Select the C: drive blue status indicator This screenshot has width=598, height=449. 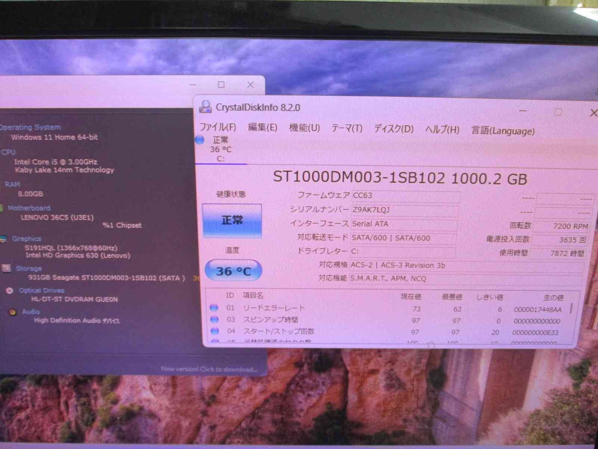coord(200,140)
